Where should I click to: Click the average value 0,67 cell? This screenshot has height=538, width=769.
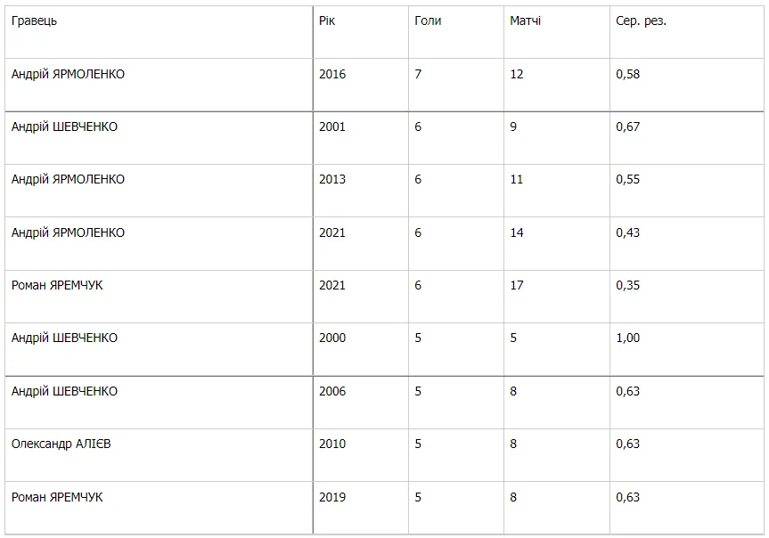coord(627,126)
